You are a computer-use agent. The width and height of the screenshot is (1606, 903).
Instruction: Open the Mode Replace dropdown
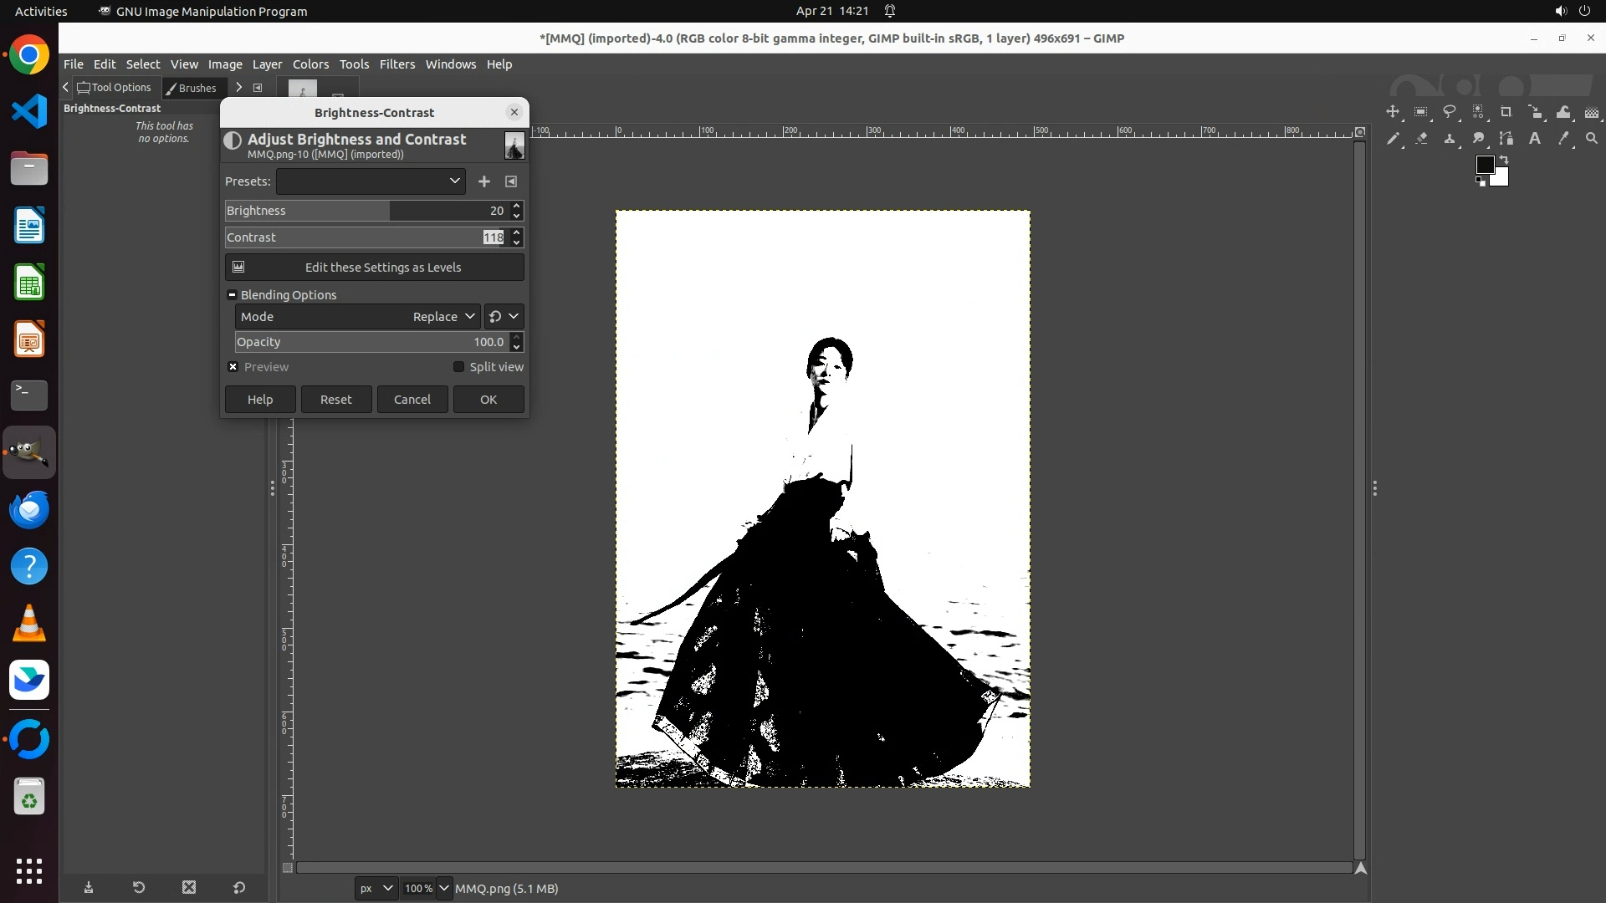443,317
